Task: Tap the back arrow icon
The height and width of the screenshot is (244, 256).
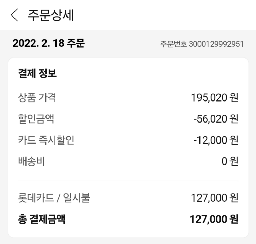Action: point(14,15)
